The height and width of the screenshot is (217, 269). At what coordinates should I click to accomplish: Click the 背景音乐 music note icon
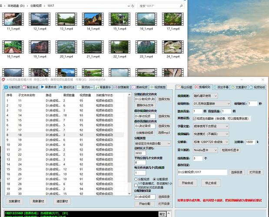point(97,87)
